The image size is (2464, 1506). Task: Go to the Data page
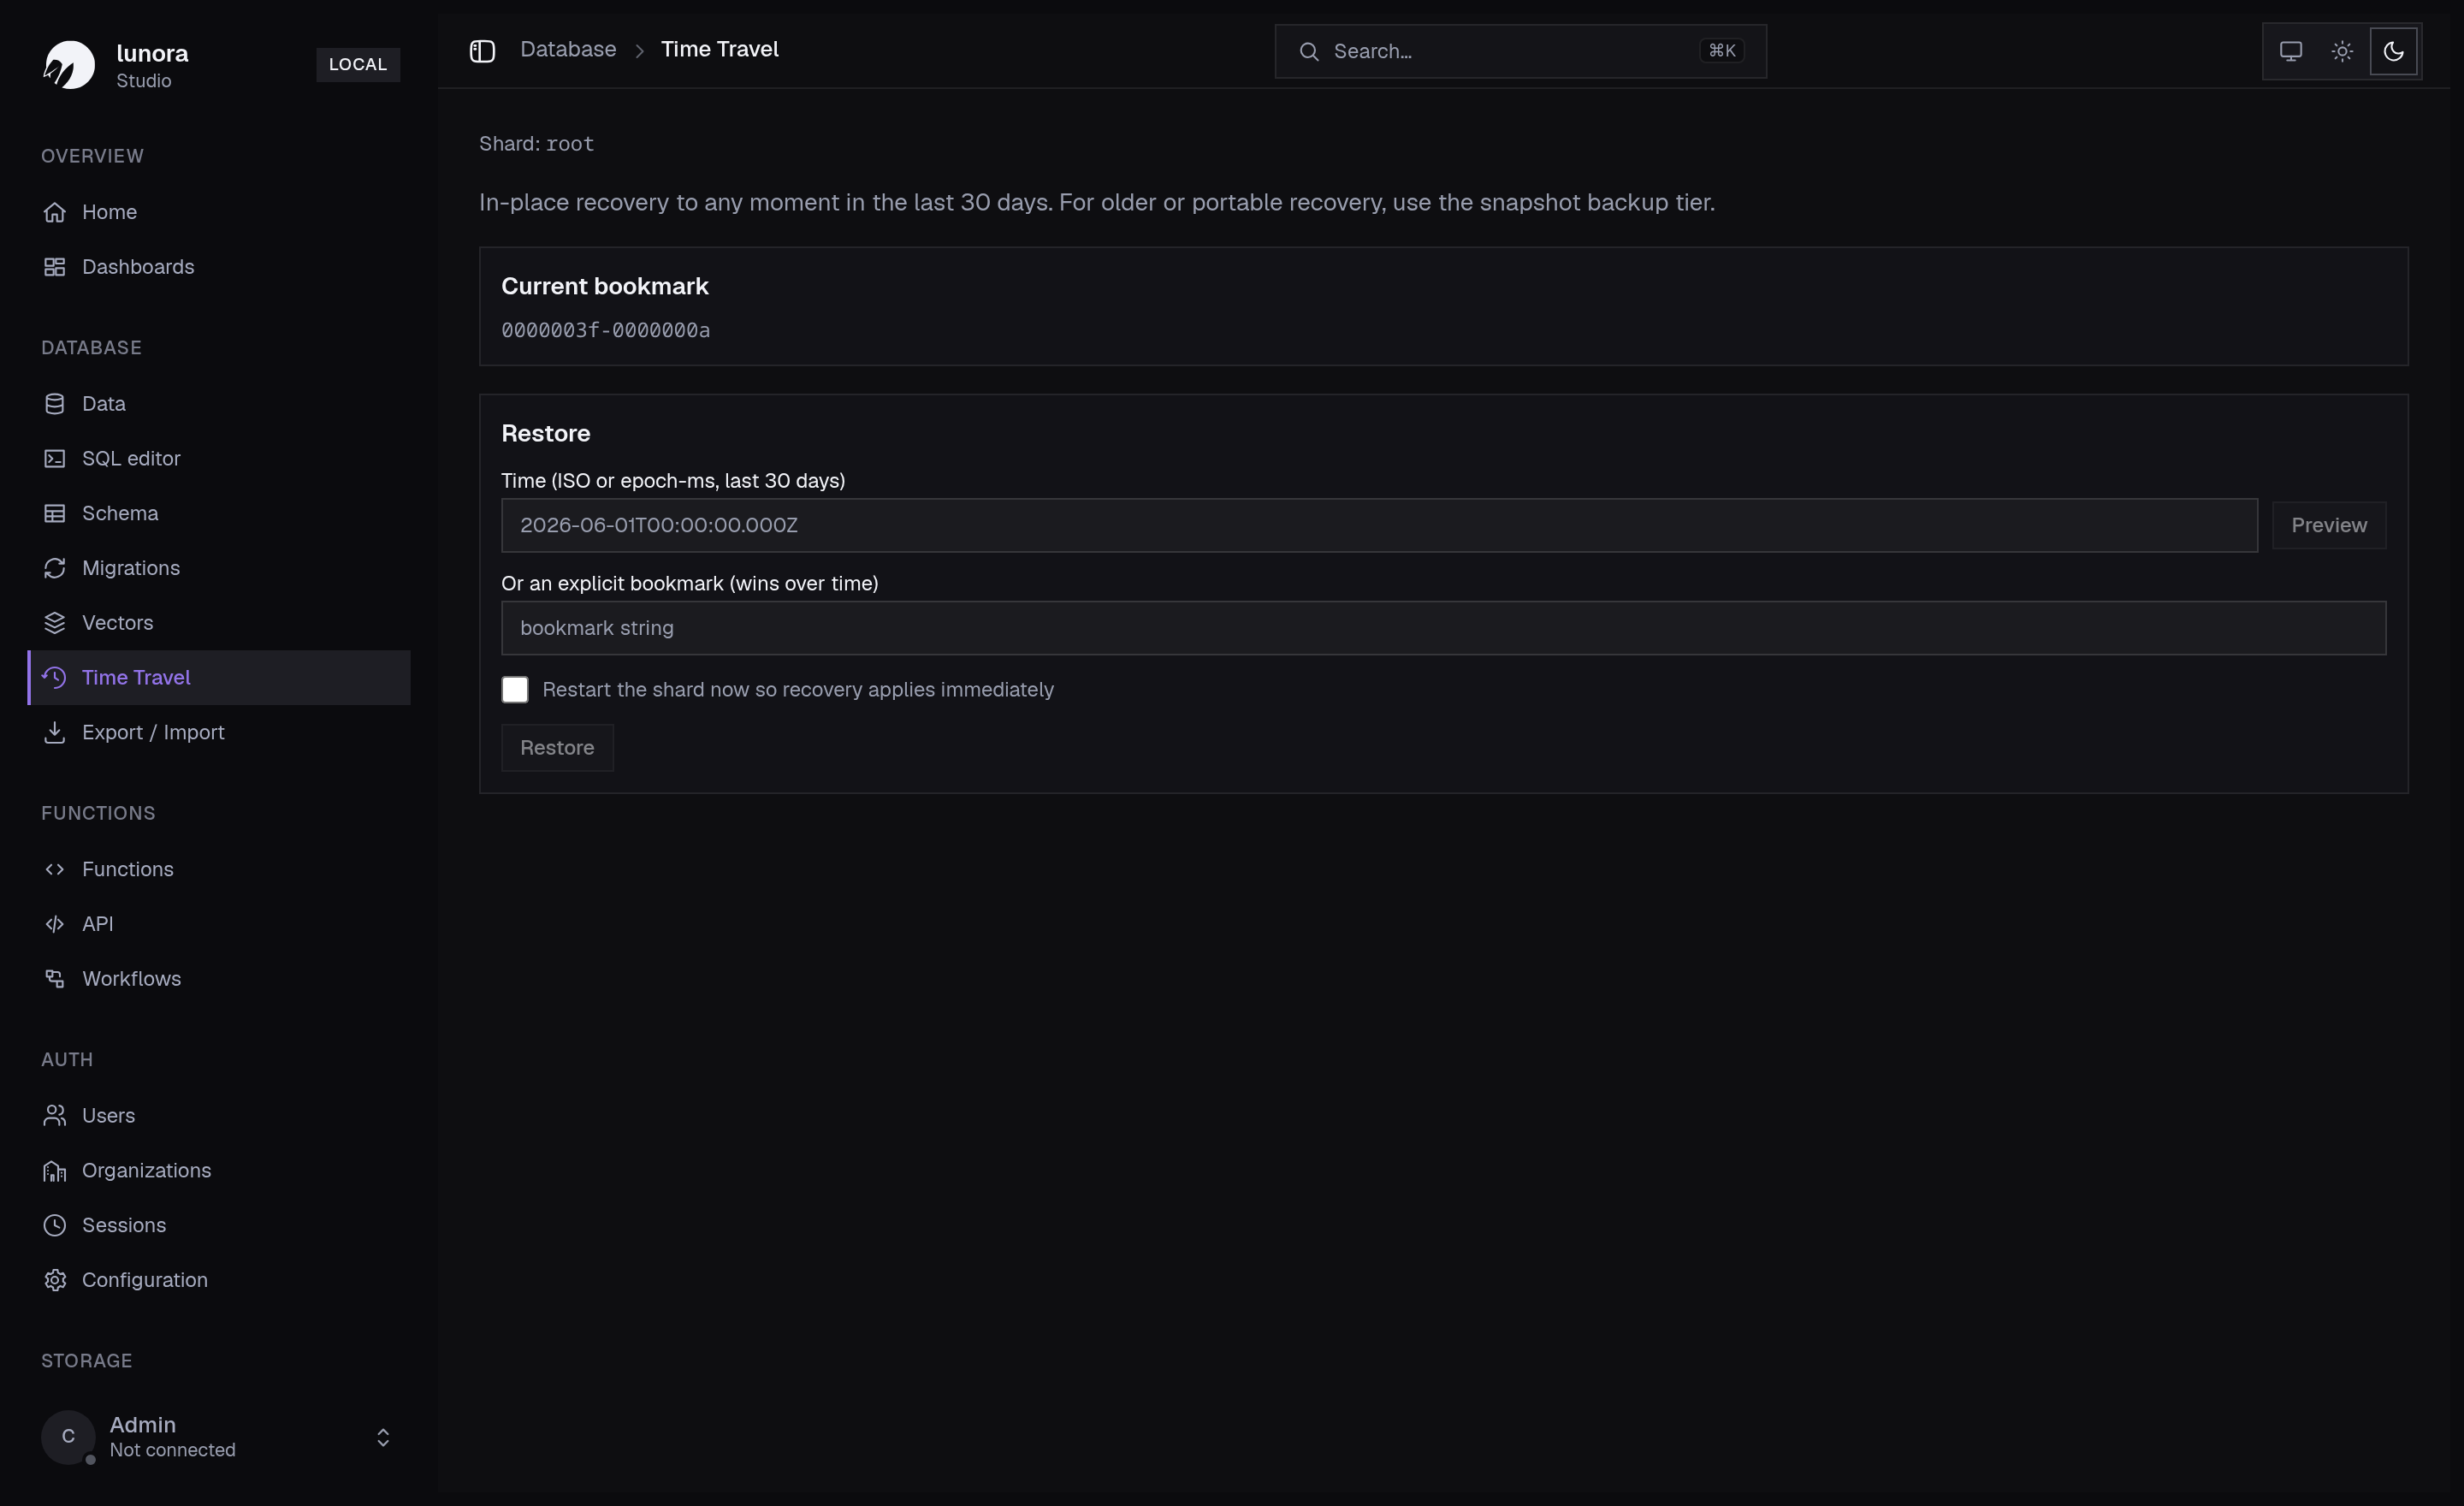click(219, 404)
